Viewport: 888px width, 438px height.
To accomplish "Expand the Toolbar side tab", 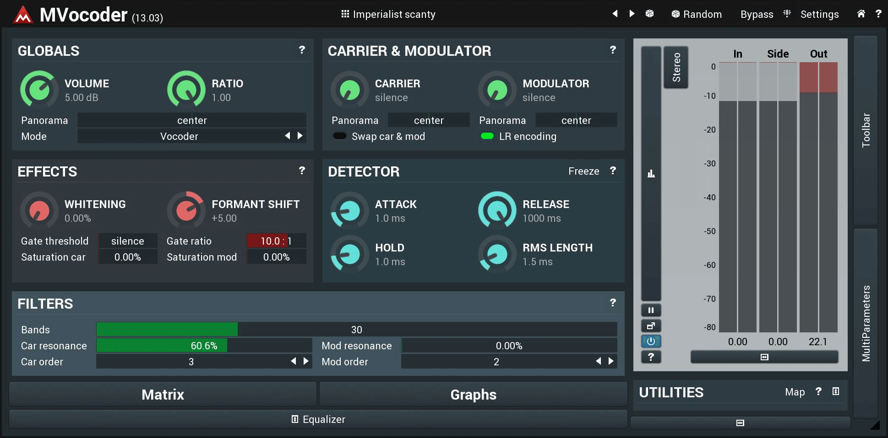I will pos(866,130).
